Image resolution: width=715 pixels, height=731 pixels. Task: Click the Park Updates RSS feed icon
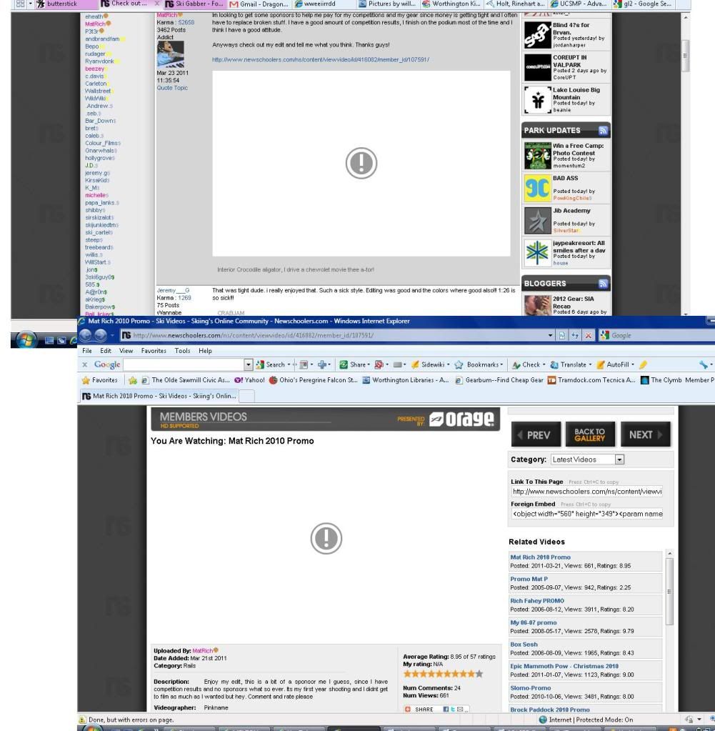pyautogui.click(x=601, y=131)
